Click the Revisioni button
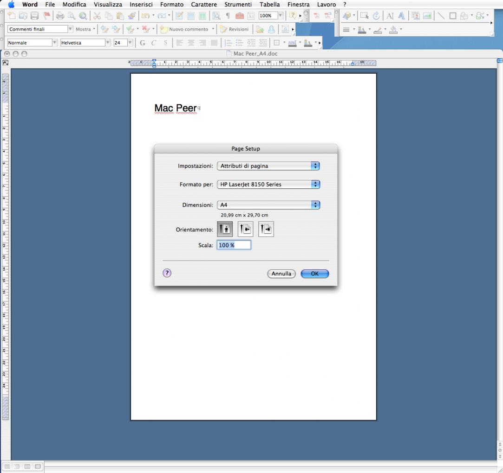Image resolution: width=503 pixels, height=473 pixels. click(235, 29)
